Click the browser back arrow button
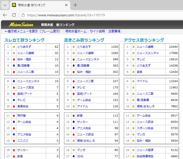183x159 pixels. click(5, 15)
